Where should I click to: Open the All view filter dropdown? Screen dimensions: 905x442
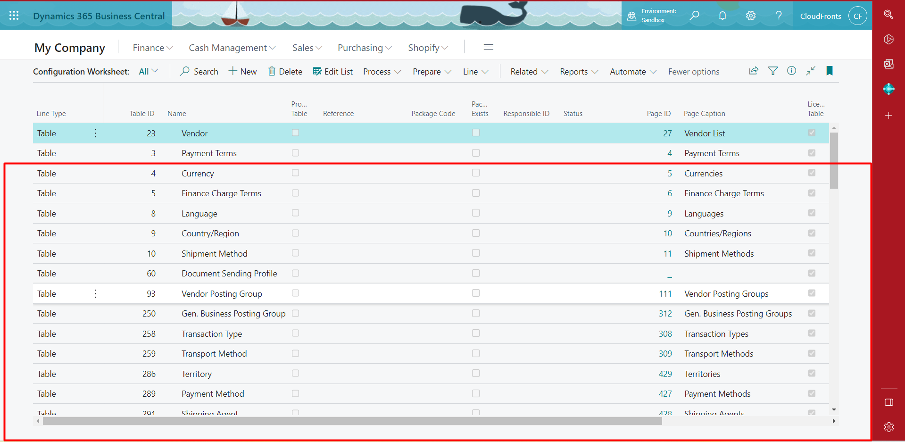point(148,71)
